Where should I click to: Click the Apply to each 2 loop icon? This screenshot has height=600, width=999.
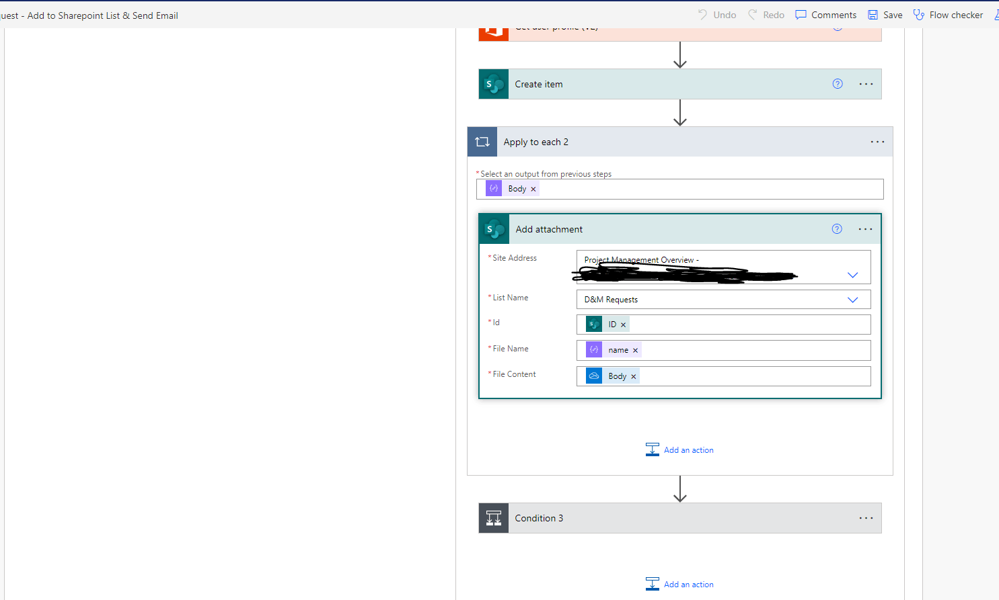click(482, 142)
